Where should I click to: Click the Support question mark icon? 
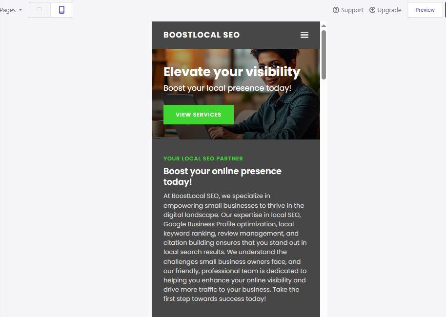tap(336, 10)
